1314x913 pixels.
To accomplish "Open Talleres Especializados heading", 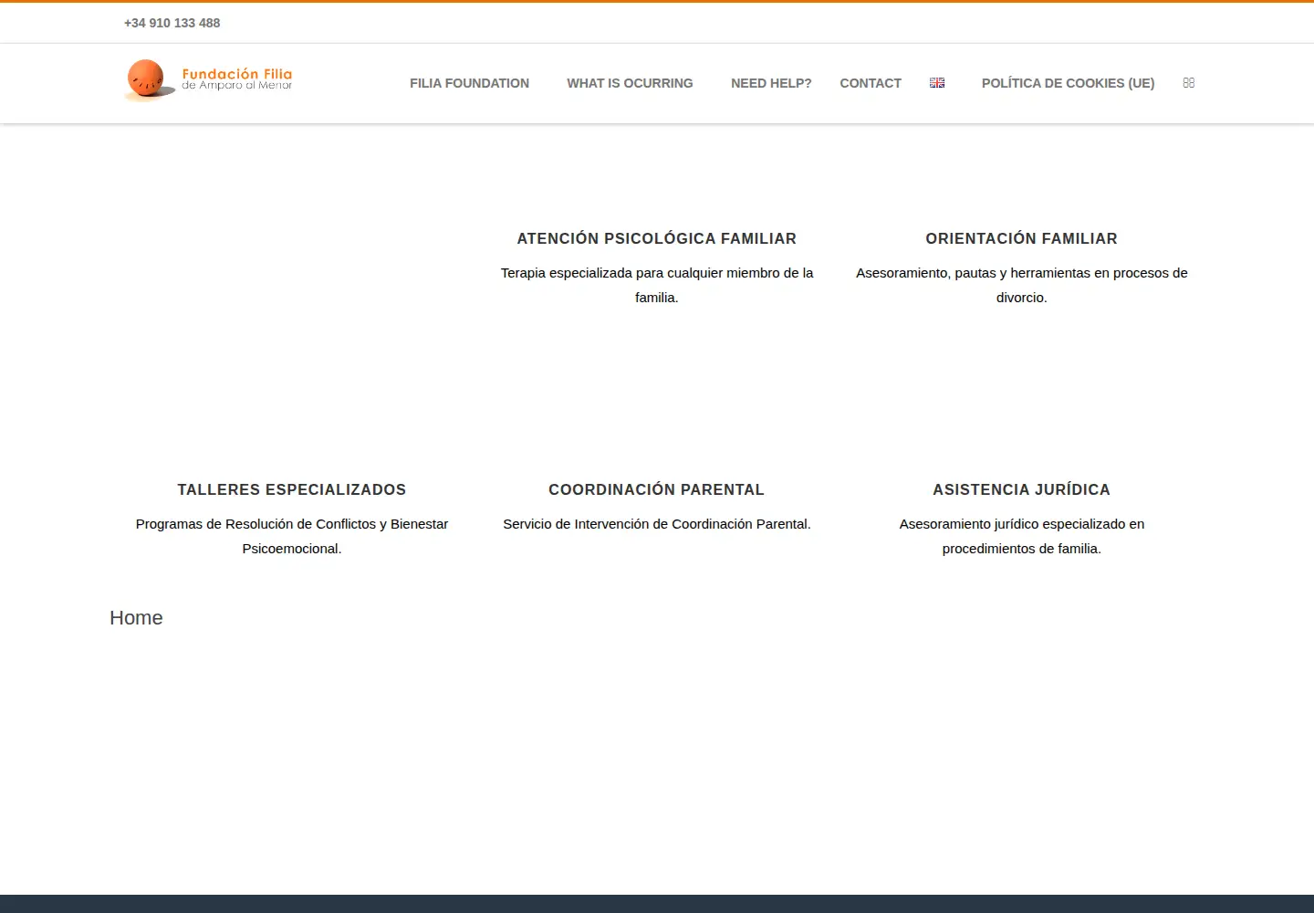I will click(292, 489).
